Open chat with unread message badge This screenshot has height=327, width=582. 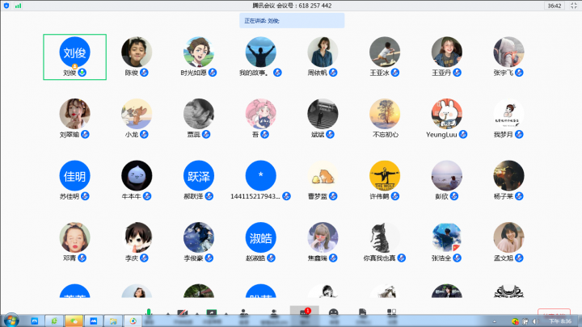tap(304, 312)
